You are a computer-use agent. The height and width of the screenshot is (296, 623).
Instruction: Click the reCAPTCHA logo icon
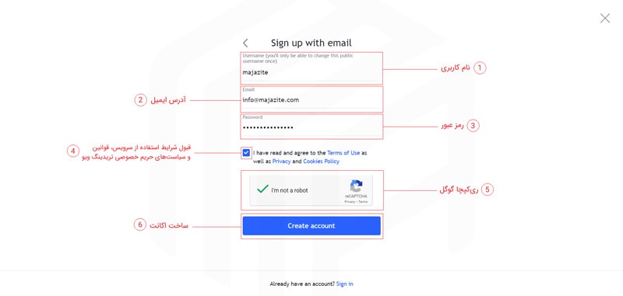click(356, 186)
